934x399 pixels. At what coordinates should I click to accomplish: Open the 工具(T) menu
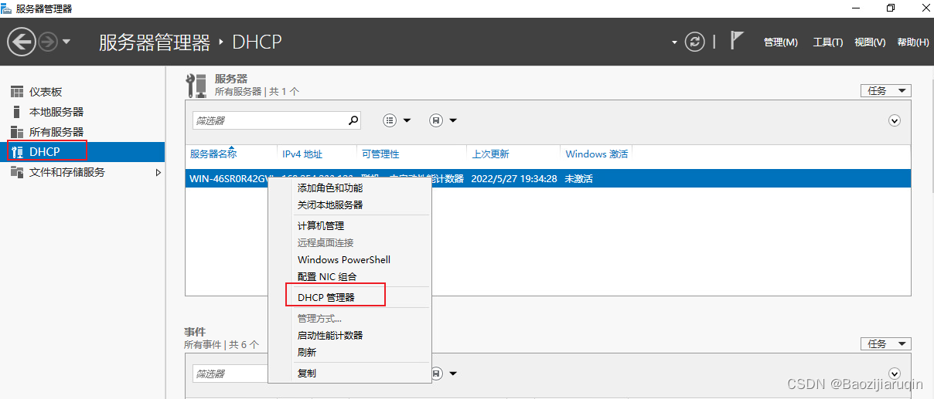coord(827,42)
